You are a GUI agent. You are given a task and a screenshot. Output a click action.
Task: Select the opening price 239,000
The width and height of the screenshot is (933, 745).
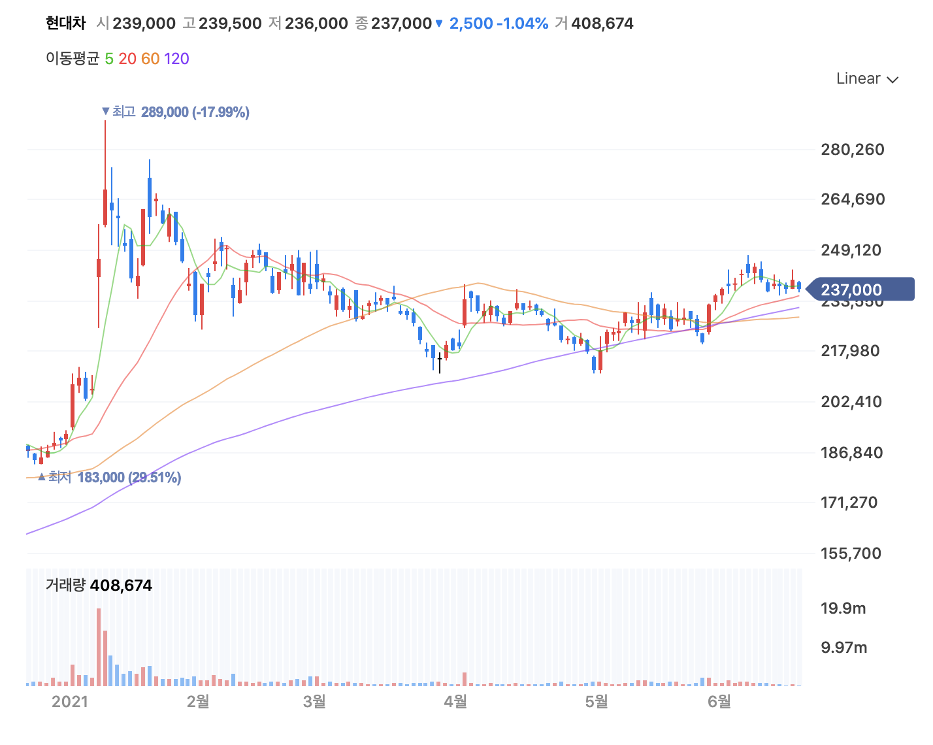[144, 24]
